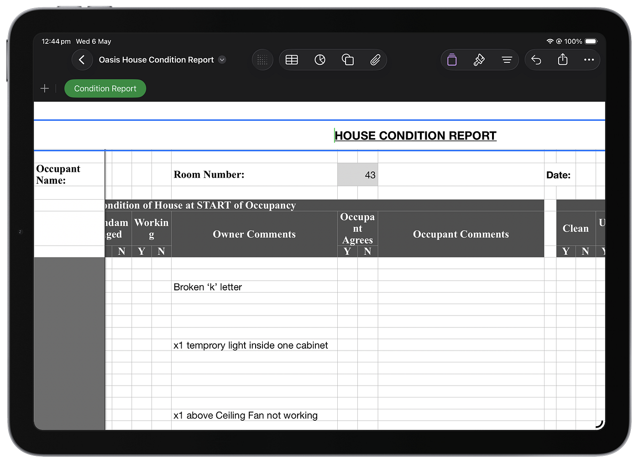This screenshot has width=639, height=464.
Task: Select the 'Y' cell under Clean header
Action: pyautogui.click(x=566, y=251)
